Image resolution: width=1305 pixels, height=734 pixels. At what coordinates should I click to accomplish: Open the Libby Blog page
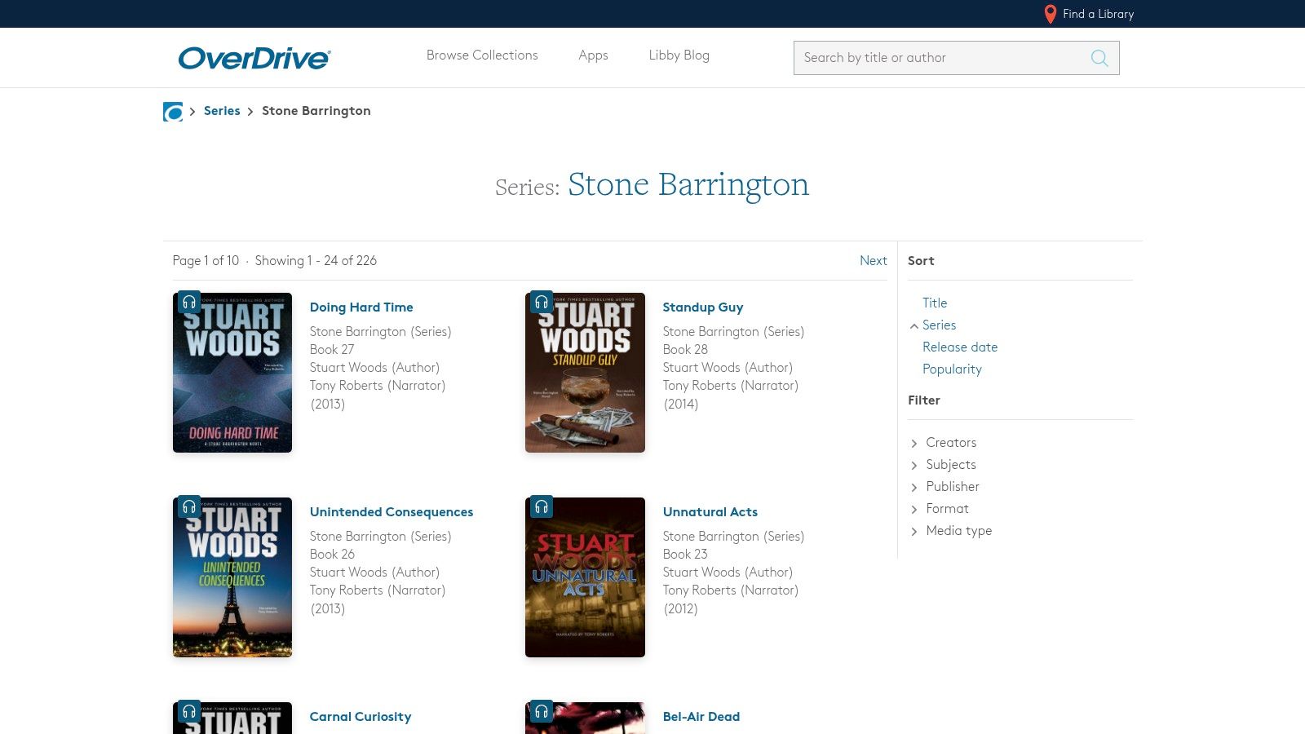click(x=679, y=55)
